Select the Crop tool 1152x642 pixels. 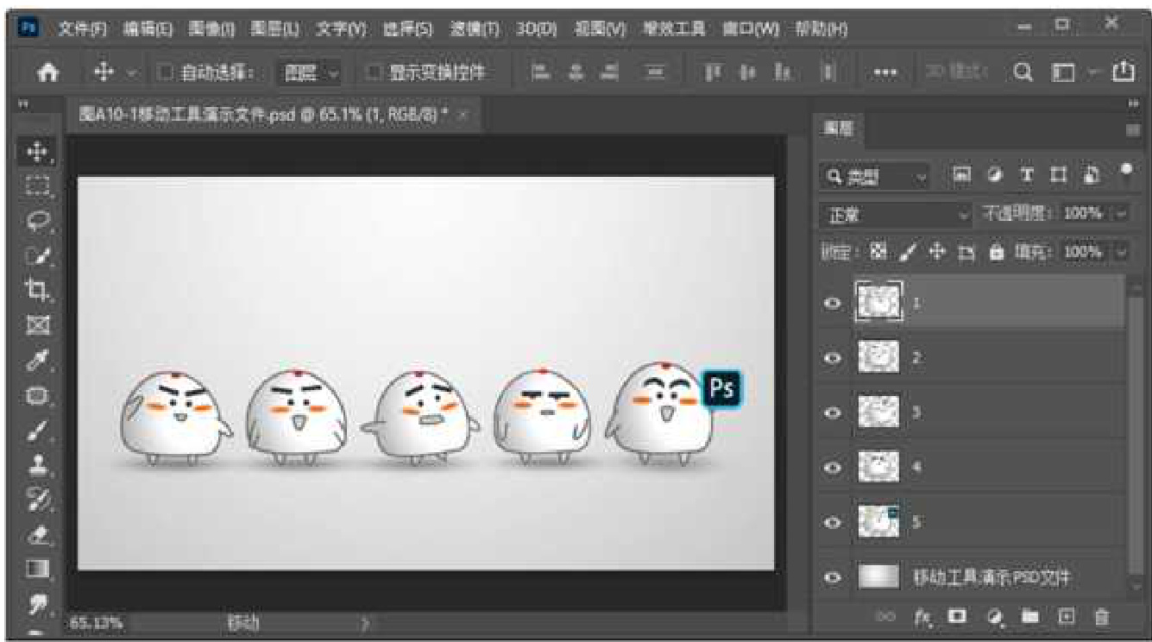[36, 289]
